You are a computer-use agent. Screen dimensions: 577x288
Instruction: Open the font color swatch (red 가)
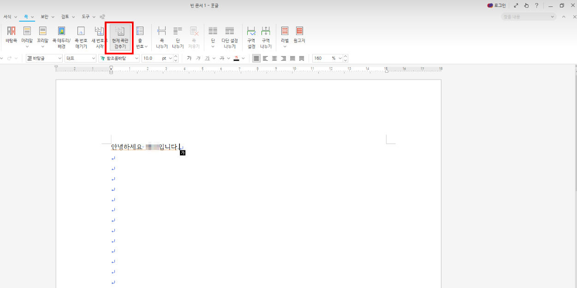236,58
